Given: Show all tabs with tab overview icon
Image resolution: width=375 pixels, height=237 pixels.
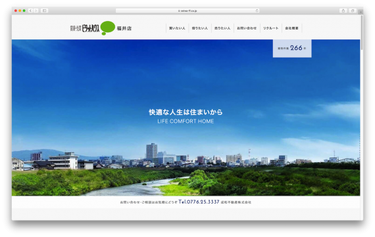Looking at the screenshot, I should click(353, 11).
